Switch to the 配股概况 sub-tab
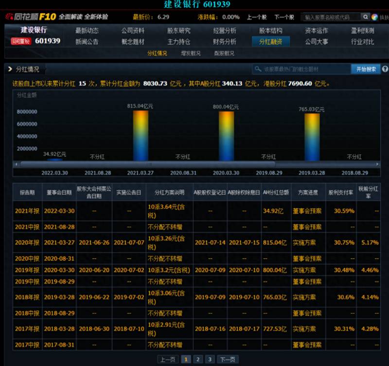 pos(224,53)
